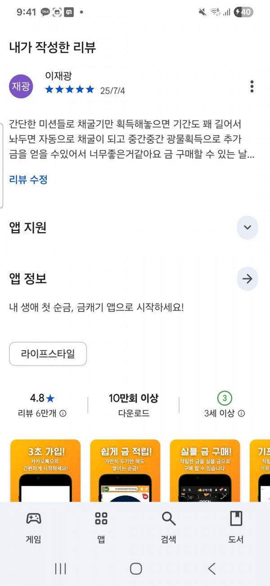The height and width of the screenshot is (586, 270).
Task: Tap the five-star rating on the review
Action: (70, 90)
